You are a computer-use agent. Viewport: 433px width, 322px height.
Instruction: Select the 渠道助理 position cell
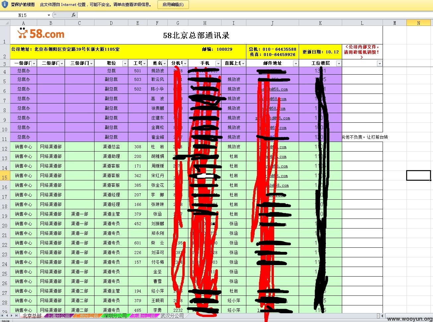coord(111,157)
